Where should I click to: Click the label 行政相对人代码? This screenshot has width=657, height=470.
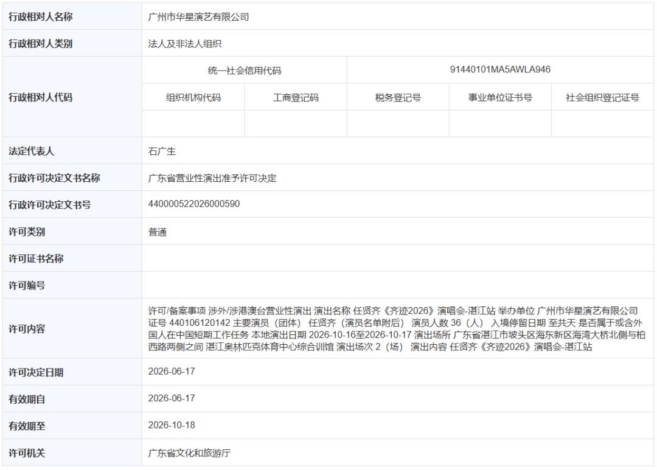[x=41, y=97]
